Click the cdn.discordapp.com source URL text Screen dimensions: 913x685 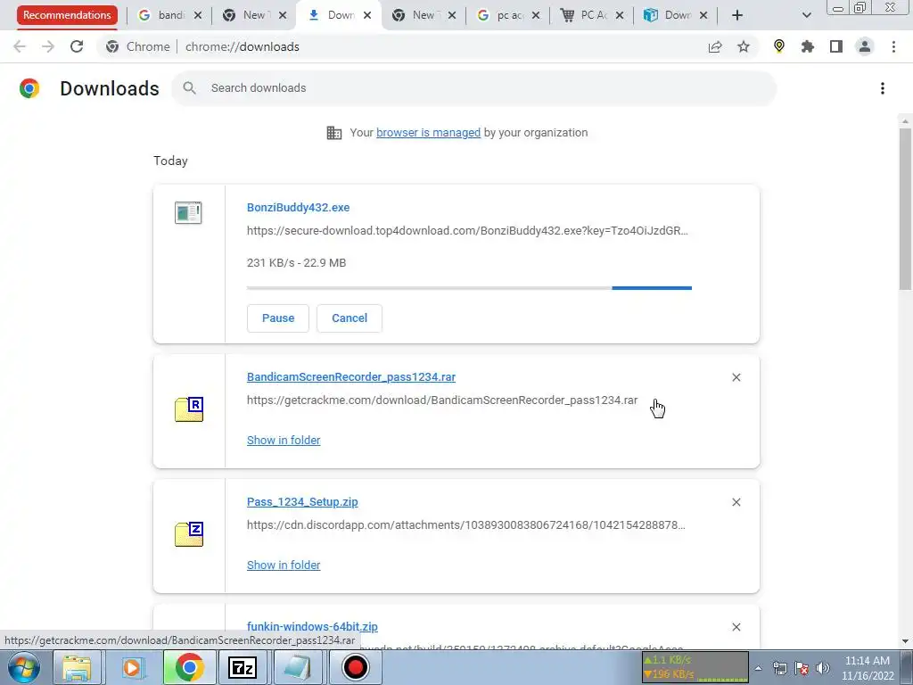465,524
